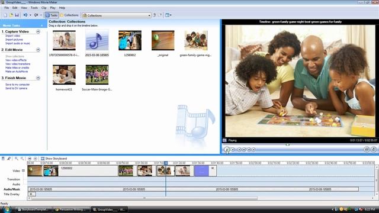The height and width of the screenshot is (213, 379).
Task: Click the preview monitor seek bar
Action: pos(300,145)
